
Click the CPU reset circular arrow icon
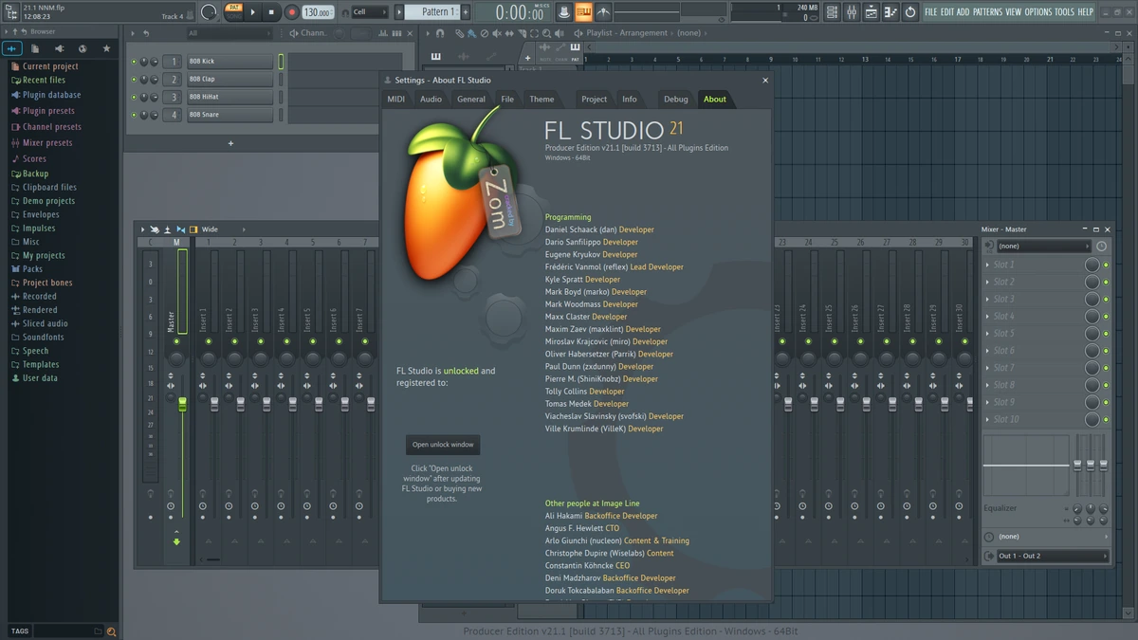[910, 12]
